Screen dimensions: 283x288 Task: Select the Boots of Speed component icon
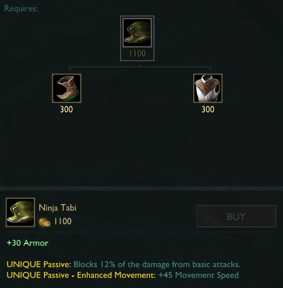point(67,88)
